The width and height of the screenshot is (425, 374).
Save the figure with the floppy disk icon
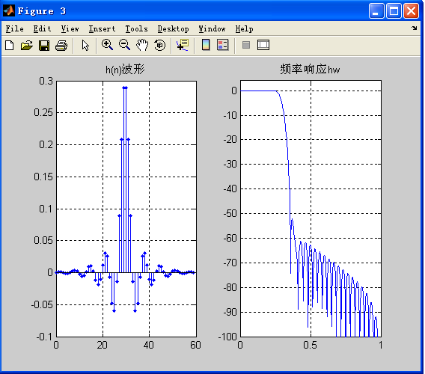[44, 46]
